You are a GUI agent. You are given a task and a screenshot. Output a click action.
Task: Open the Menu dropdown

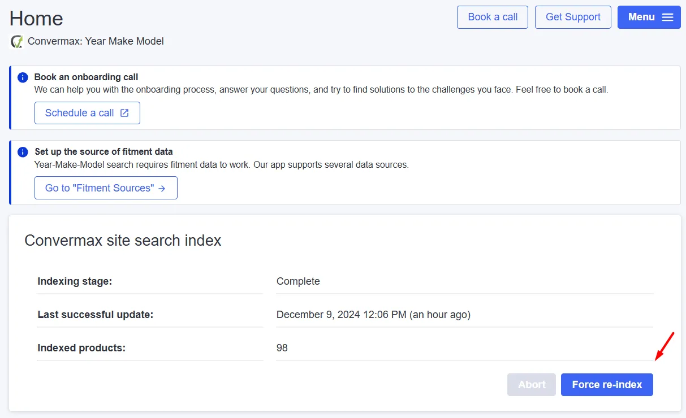649,17
